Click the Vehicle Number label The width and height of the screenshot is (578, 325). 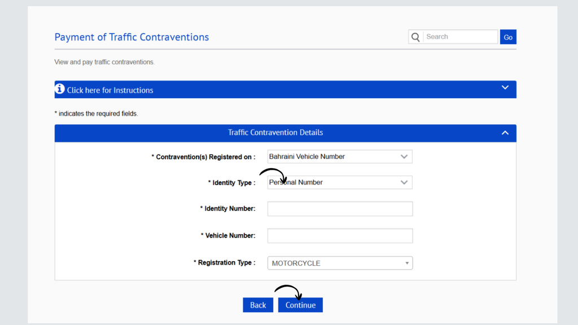(228, 235)
